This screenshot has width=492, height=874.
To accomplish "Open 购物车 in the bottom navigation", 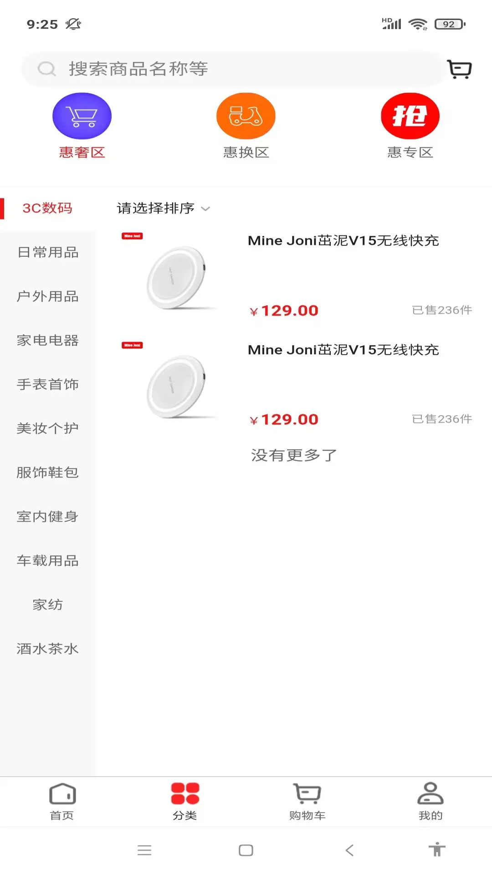I will coord(307,802).
